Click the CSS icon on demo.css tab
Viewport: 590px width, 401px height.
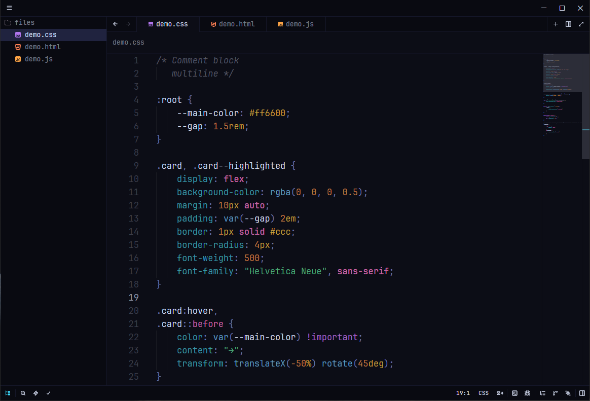151,24
